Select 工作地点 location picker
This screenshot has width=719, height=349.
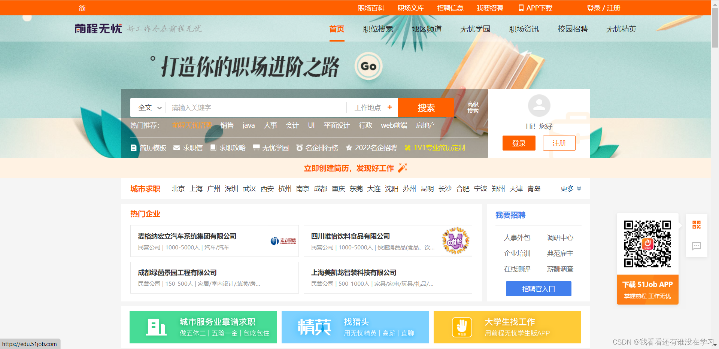[368, 107]
